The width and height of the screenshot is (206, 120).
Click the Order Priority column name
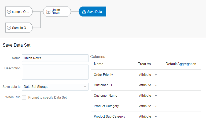[103, 75]
